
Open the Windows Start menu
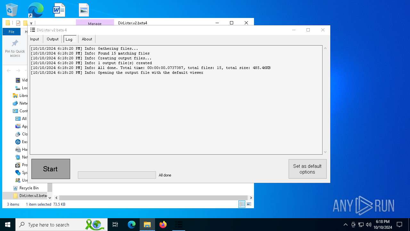tap(8, 225)
